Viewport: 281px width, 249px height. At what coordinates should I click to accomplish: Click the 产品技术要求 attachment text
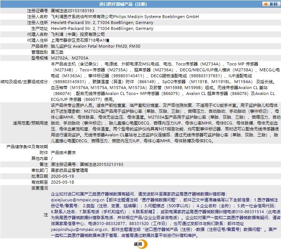pyautogui.click(x=63, y=153)
